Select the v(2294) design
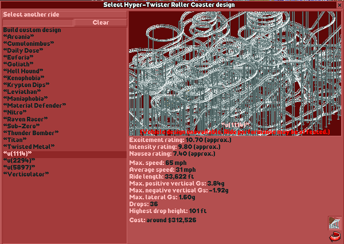 point(64,160)
